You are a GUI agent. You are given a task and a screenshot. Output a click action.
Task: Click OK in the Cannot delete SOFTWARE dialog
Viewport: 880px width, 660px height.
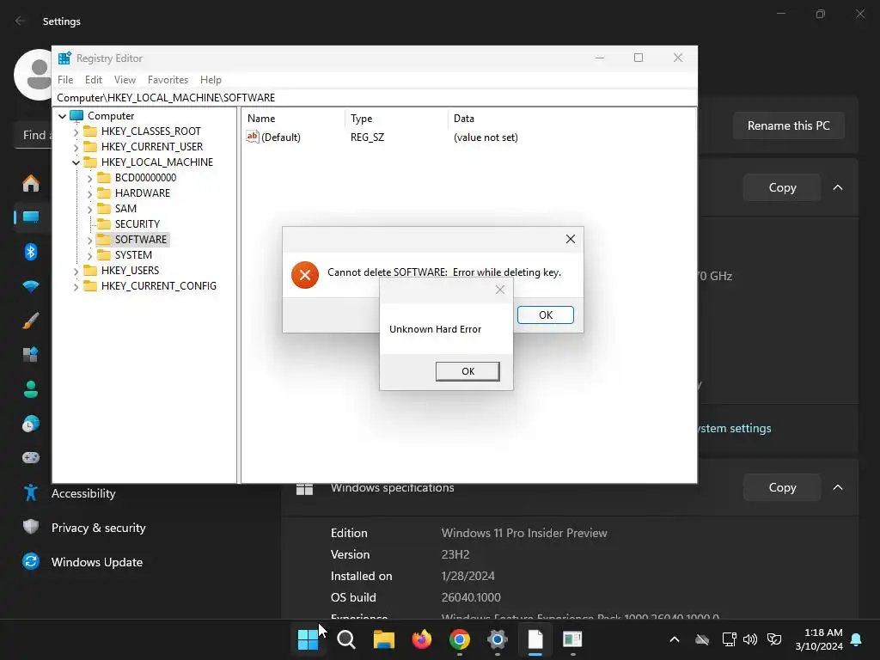pyautogui.click(x=546, y=315)
